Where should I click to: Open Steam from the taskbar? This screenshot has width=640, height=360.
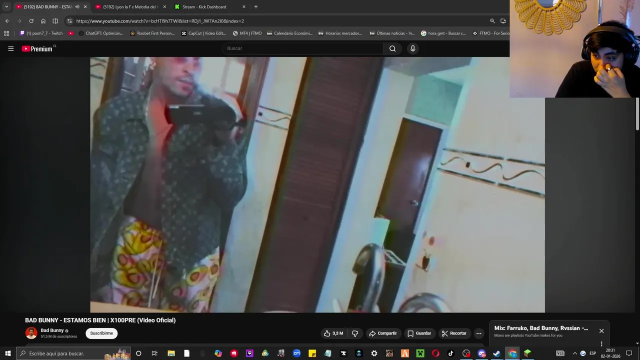coord(496,353)
